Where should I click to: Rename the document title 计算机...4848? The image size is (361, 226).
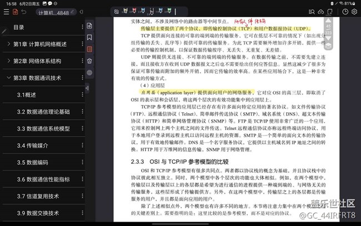tap(56, 12)
